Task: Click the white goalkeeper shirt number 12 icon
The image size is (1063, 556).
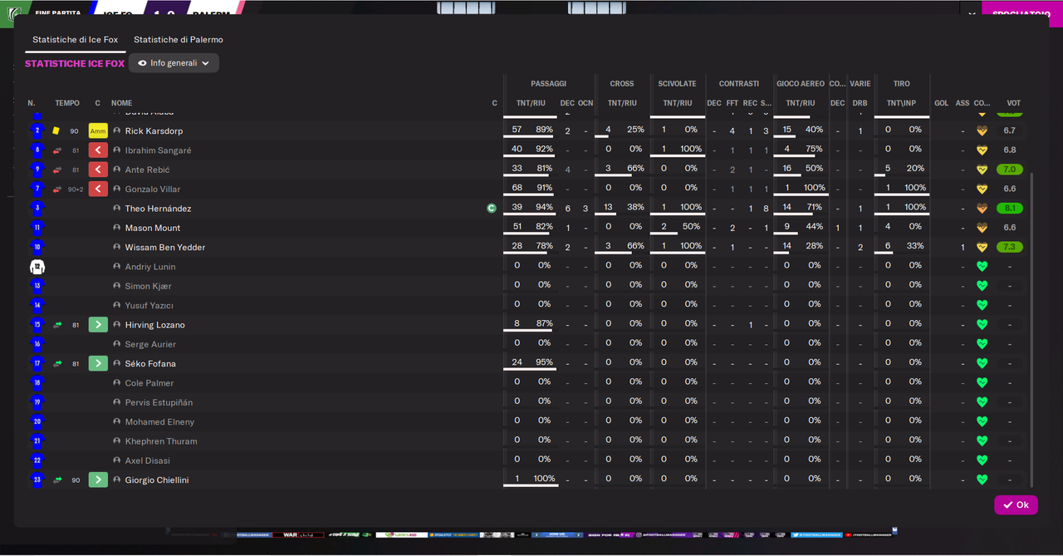Action: [x=37, y=267]
